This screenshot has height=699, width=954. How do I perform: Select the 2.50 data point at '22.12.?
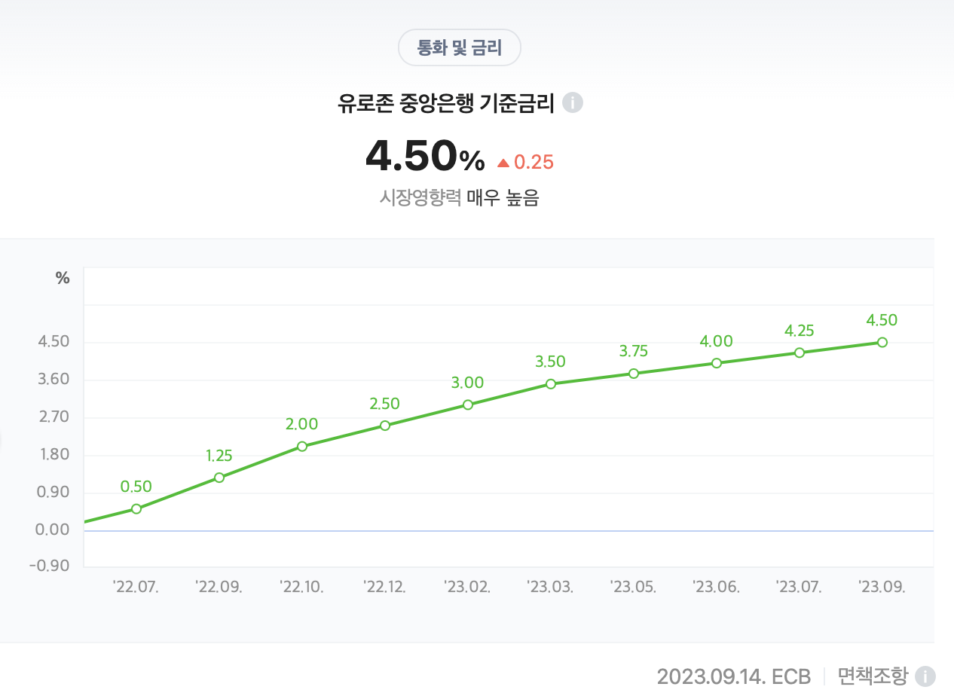(385, 426)
